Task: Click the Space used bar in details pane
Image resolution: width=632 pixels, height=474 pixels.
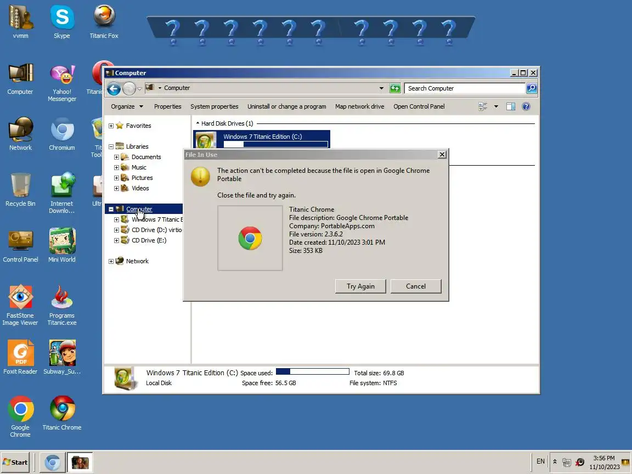Action: click(x=312, y=371)
